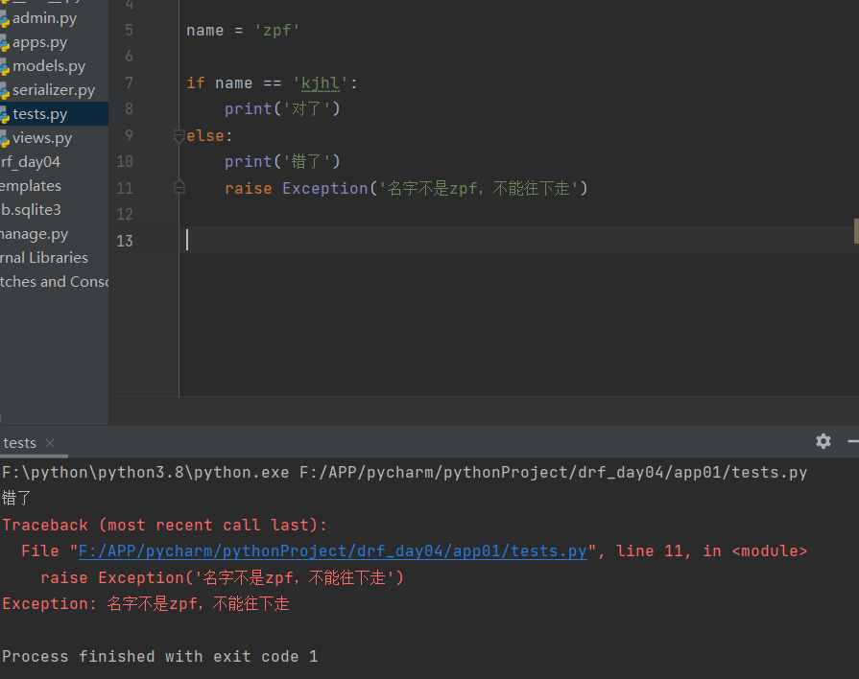Click the Python file icon next to admin.py

point(5,20)
